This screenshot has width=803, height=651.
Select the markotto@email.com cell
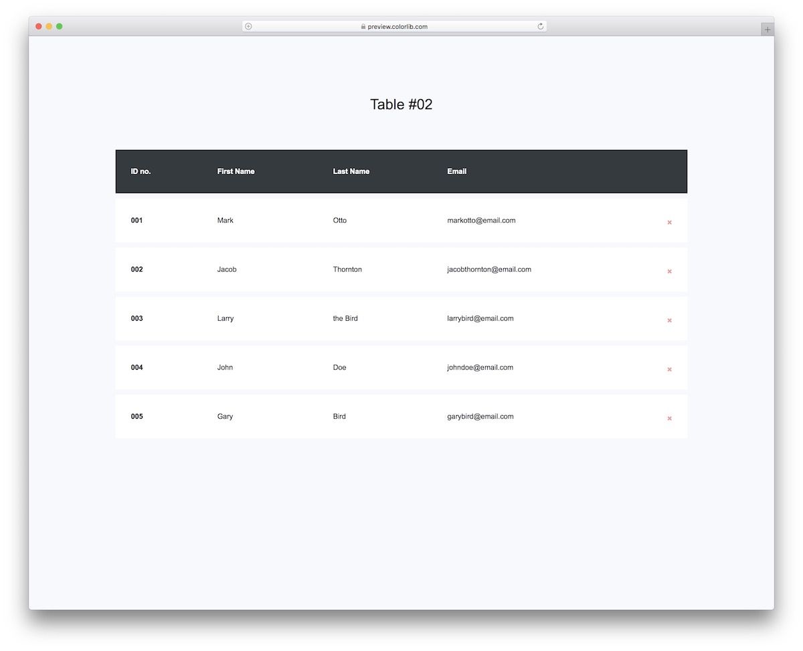(x=481, y=220)
